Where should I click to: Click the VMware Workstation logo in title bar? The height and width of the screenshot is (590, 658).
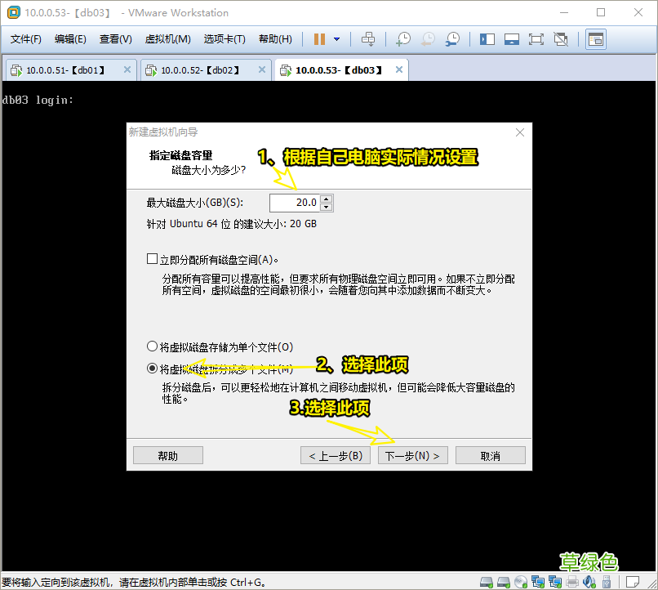(x=13, y=12)
